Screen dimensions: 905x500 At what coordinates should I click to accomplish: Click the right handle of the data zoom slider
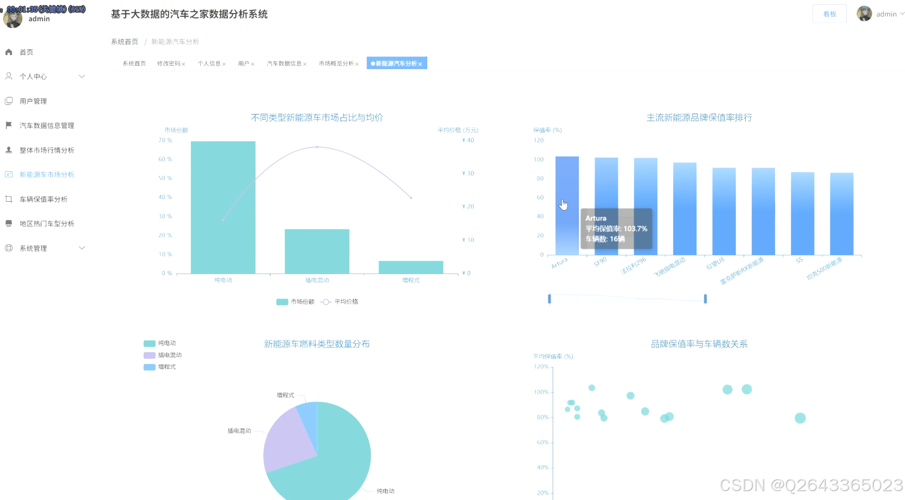705,299
